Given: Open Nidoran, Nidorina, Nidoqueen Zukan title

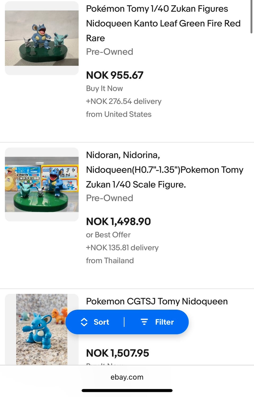Looking at the screenshot, I should [x=165, y=170].
